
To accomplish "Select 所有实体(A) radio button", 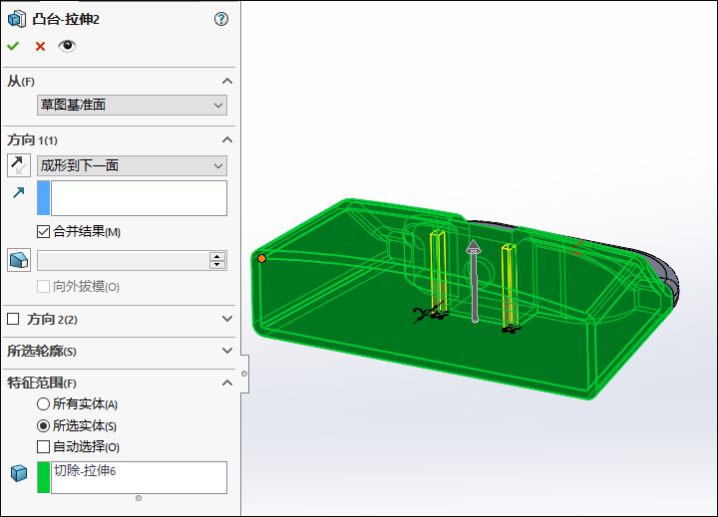I will coord(43,404).
